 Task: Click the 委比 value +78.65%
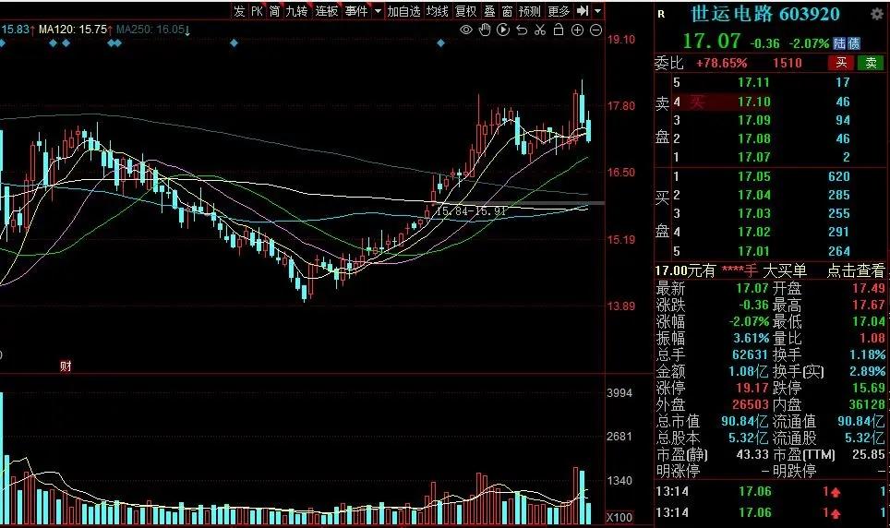721,63
